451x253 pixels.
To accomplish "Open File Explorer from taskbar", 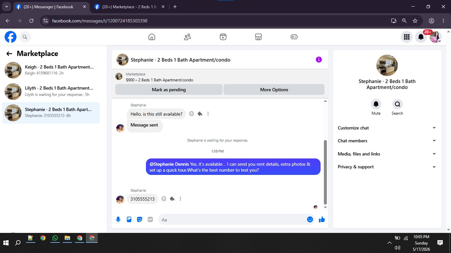I will tap(67, 238).
